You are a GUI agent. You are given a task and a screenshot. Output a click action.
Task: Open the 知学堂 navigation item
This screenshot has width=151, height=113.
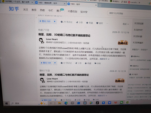point(84,12)
